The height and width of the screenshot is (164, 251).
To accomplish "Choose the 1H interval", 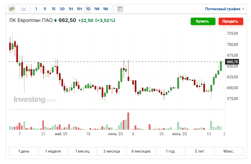I will 71,9.
